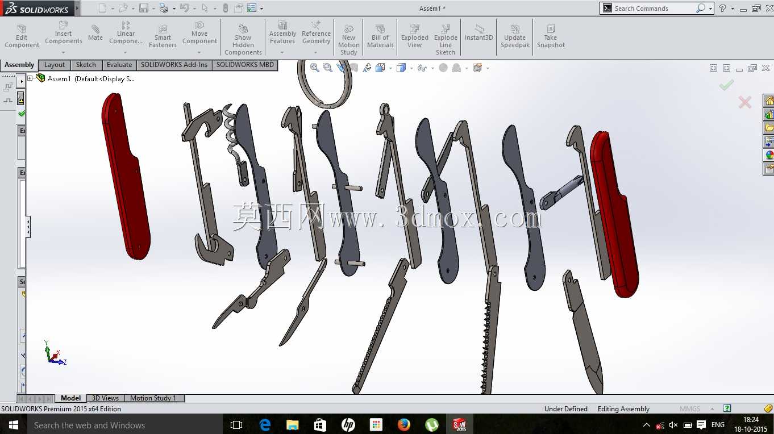Switch to the Evaluate tab
Screen dimensions: 774x434
(119, 65)
